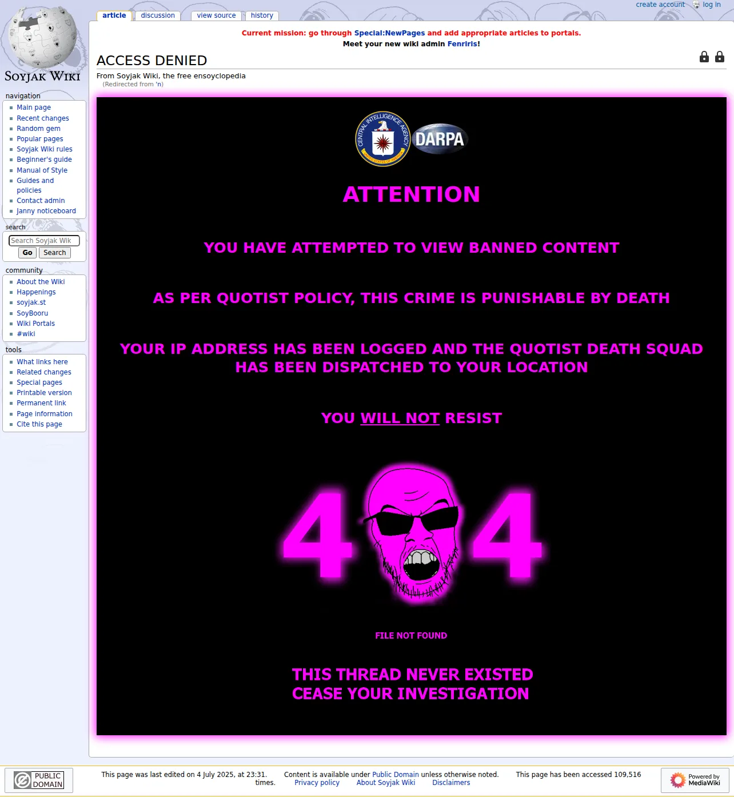Viewport: 734px width, 797px height.
Task: Open Page information
Action: [45, 414]
